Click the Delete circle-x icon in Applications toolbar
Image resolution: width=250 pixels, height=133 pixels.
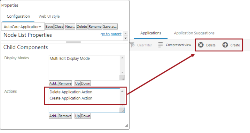(x=201, y=45)
